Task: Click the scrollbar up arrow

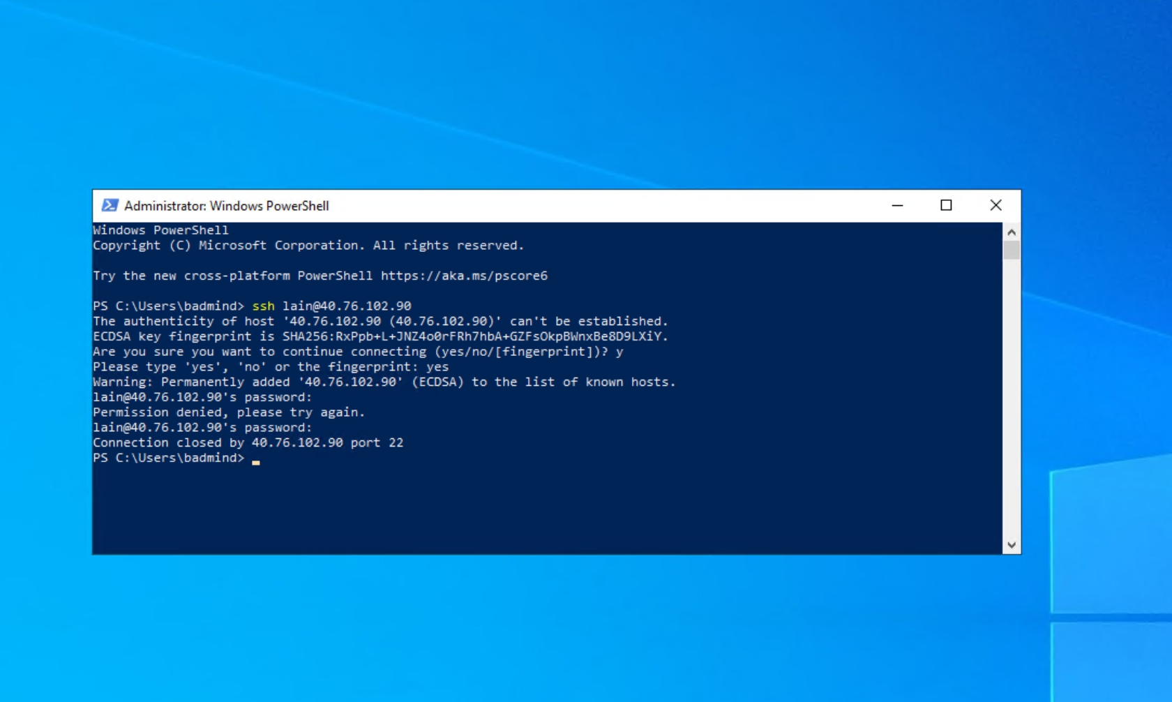Action: (1012, 232)
